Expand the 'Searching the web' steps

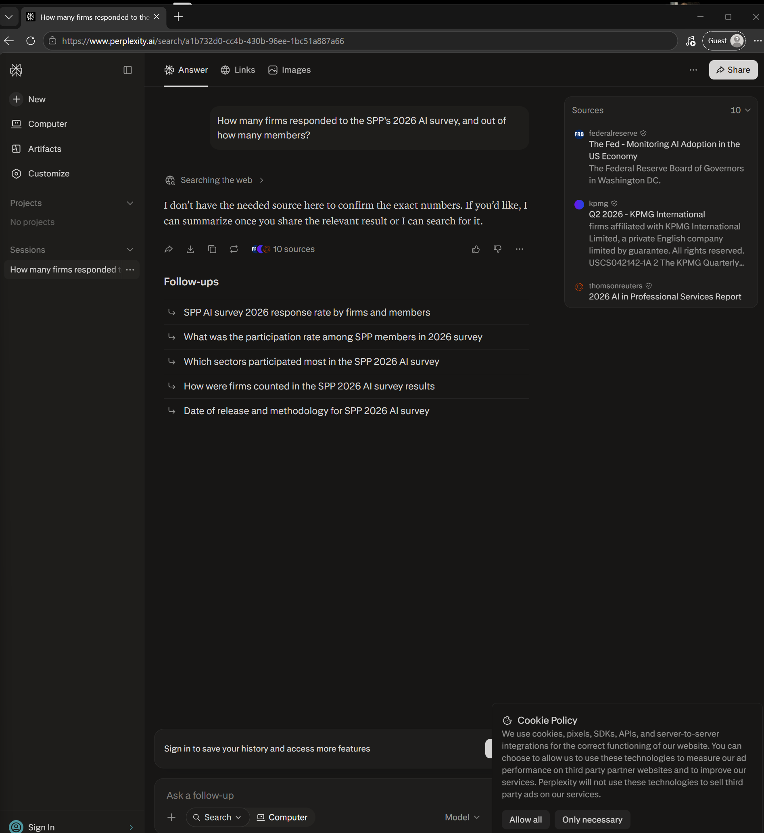214,180
